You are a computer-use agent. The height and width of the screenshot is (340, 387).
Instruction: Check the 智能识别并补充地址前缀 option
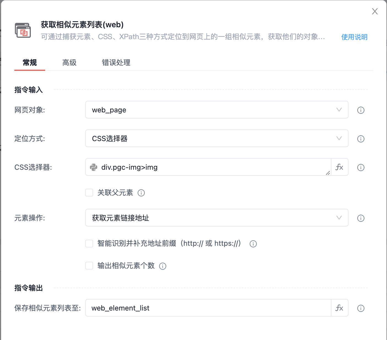(89, 244)
